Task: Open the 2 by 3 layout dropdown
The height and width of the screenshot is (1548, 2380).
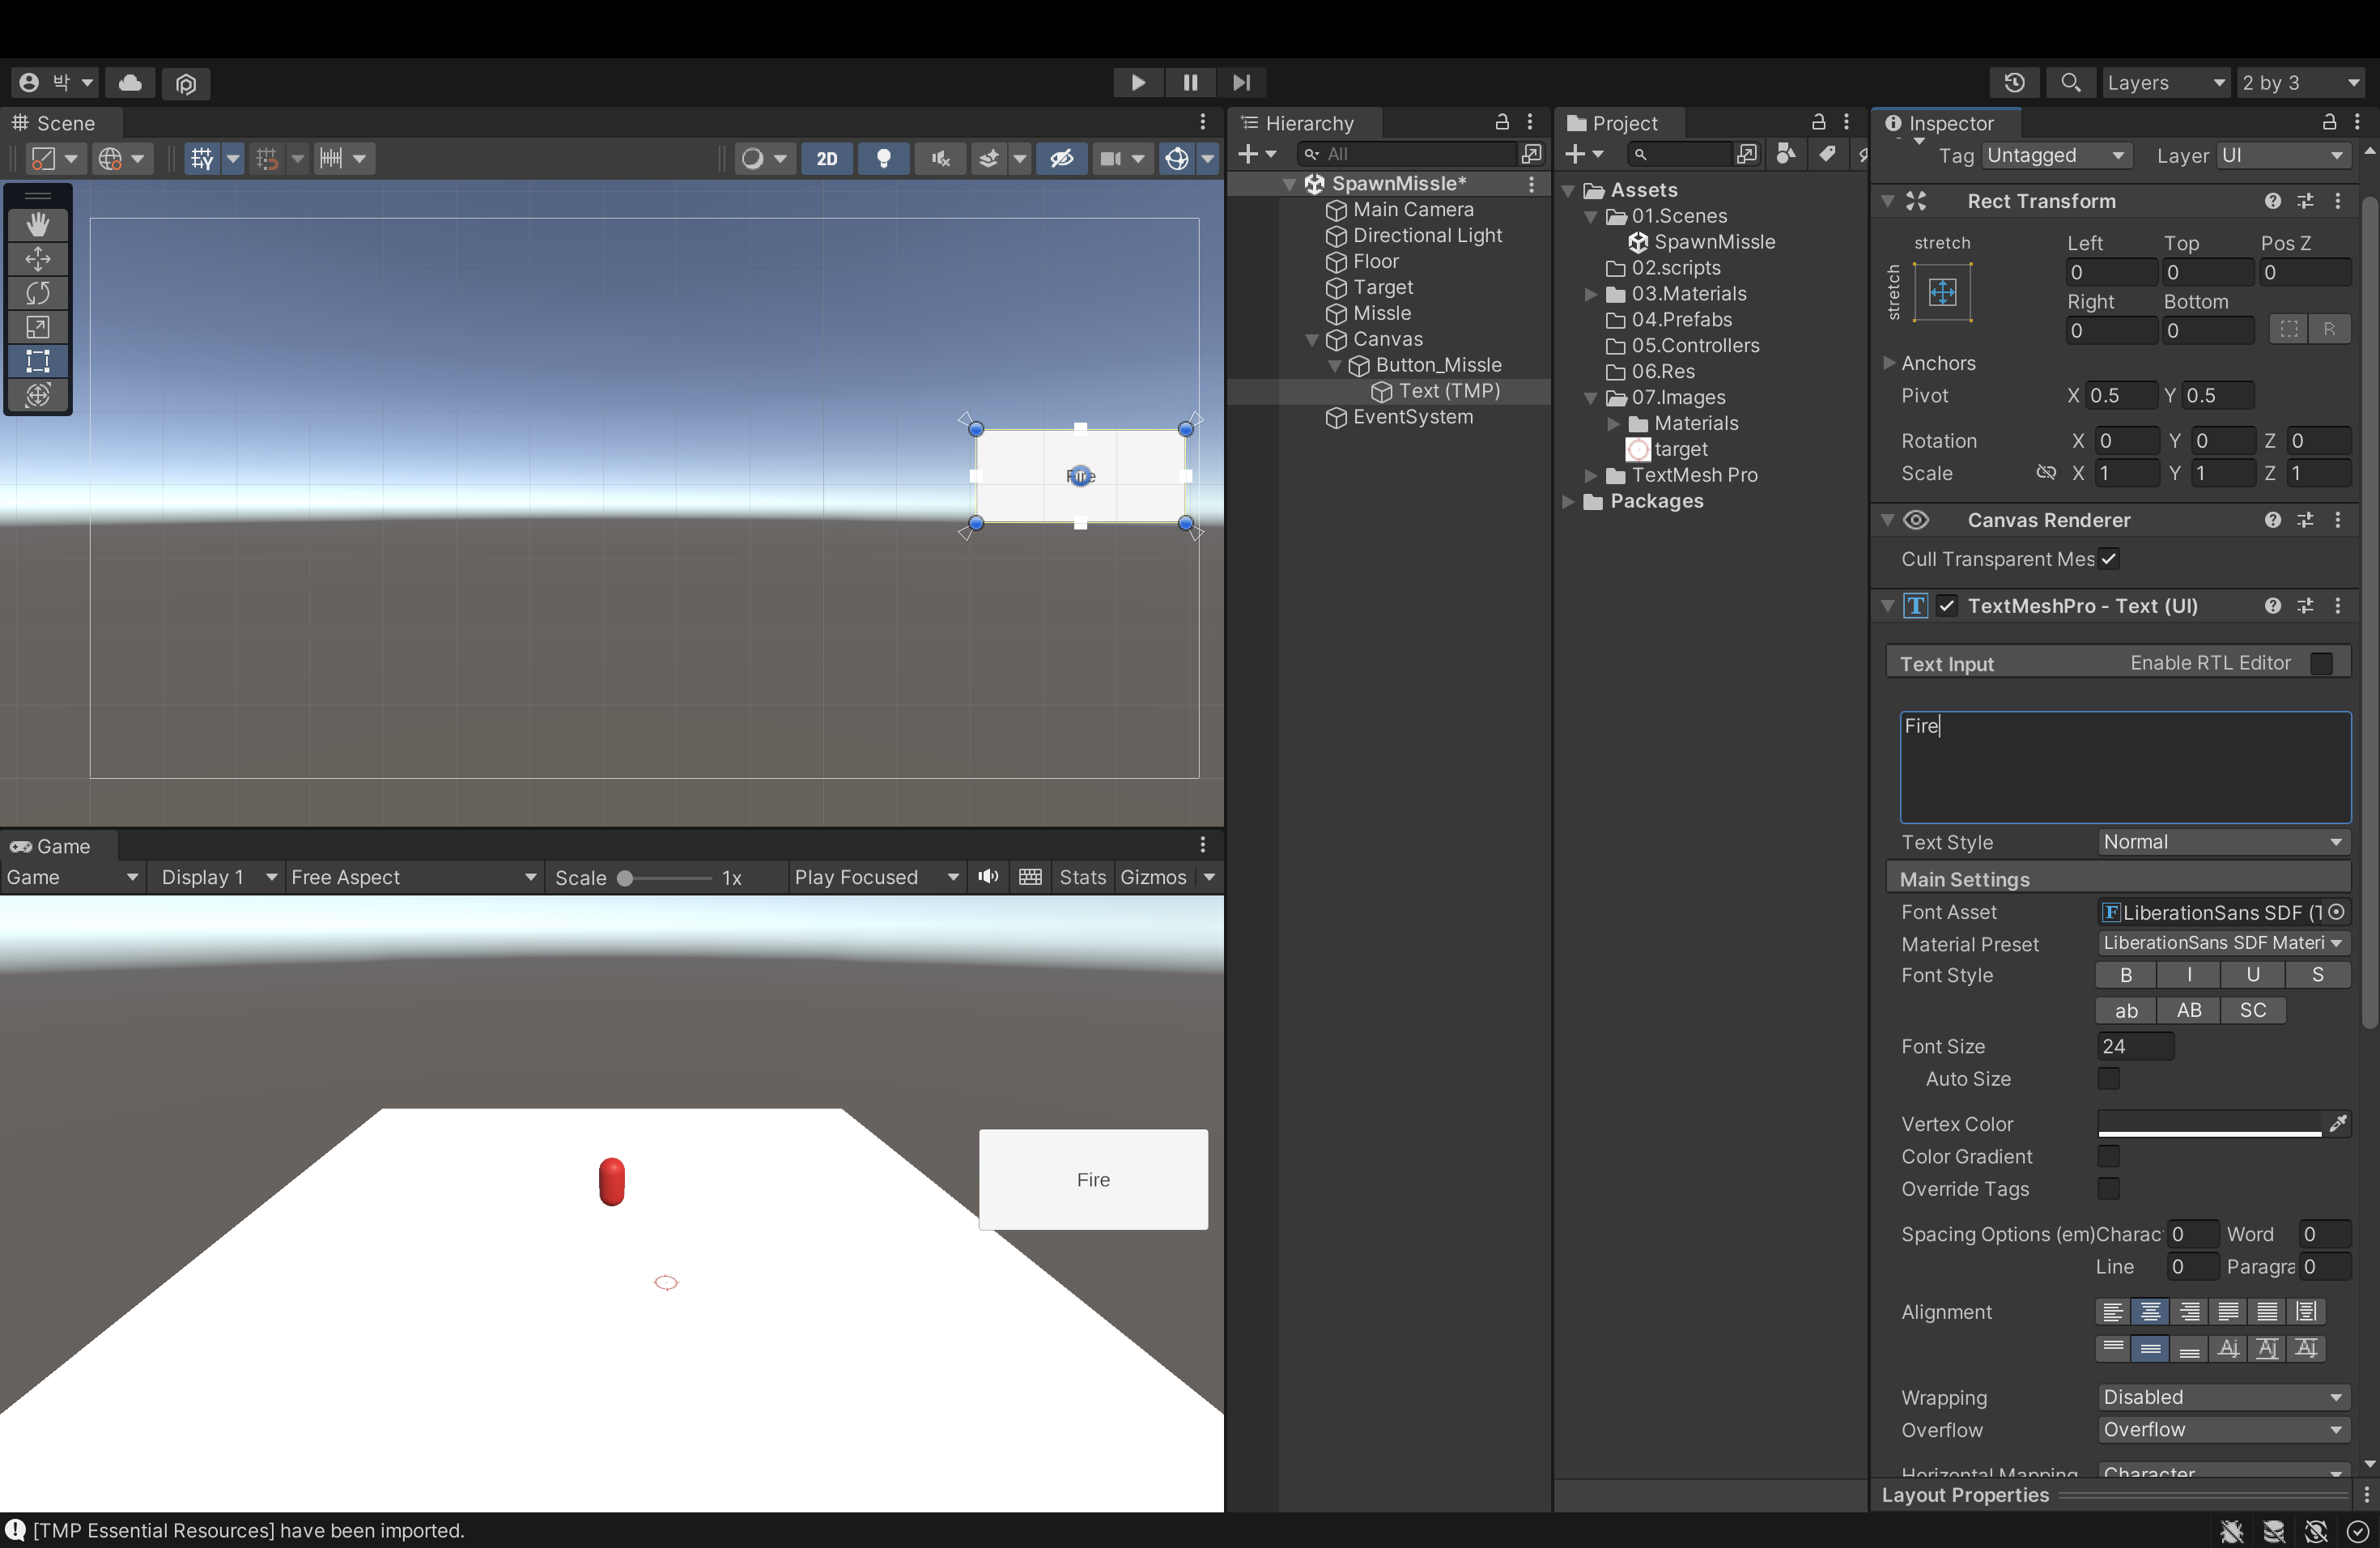Action: [2301, 82]
